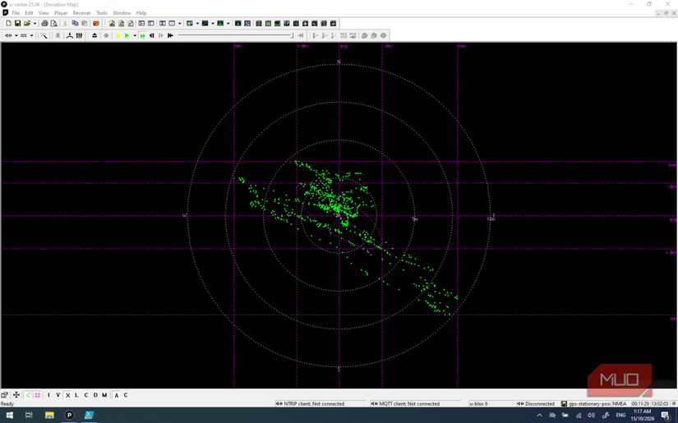Open the Edit menu
Image resolution: width=678 pixels, height=423 pixels.
(29, 13)
